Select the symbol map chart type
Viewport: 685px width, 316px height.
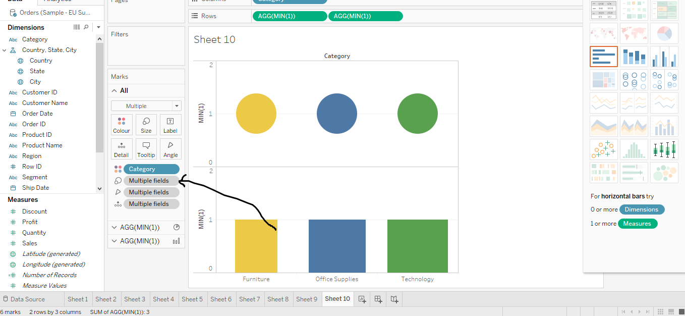(603, 33)
